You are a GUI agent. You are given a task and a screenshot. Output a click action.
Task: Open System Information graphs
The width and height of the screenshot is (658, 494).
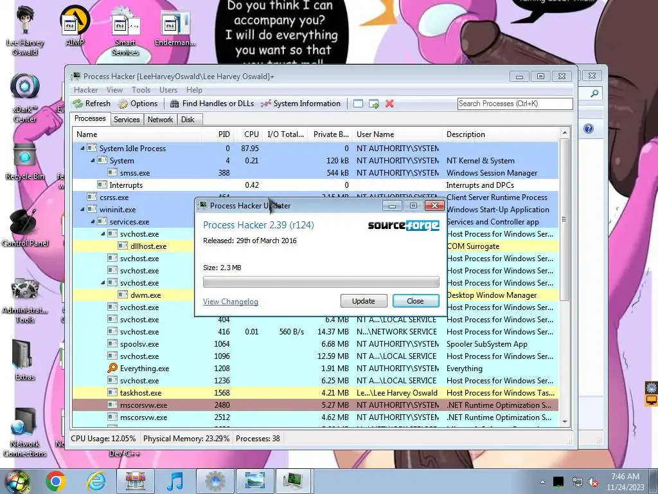coord(301,104)
